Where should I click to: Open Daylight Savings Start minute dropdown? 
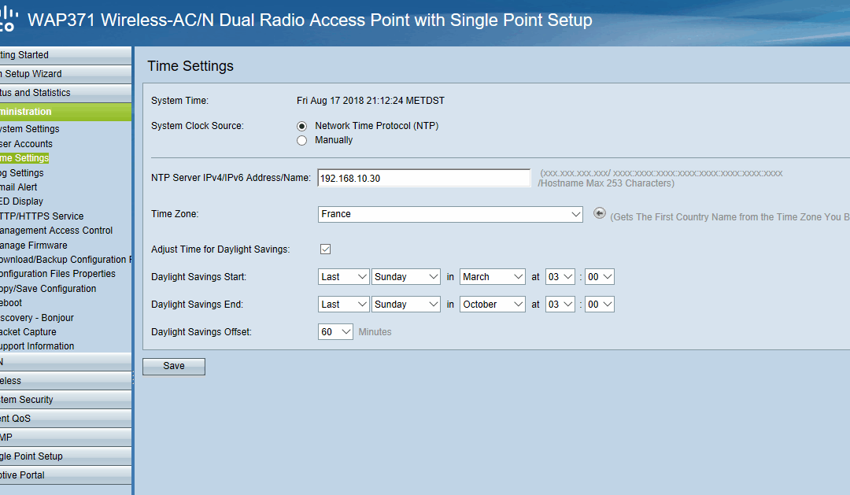point(600,277)
